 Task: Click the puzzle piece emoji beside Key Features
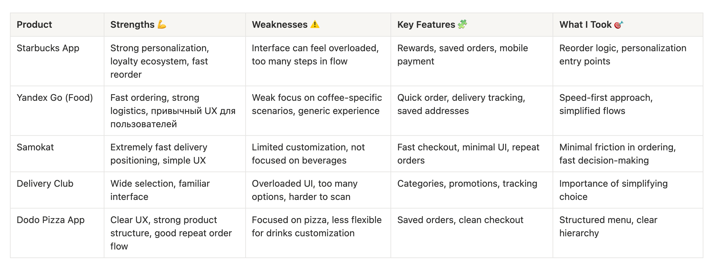[x=462, y=24]
